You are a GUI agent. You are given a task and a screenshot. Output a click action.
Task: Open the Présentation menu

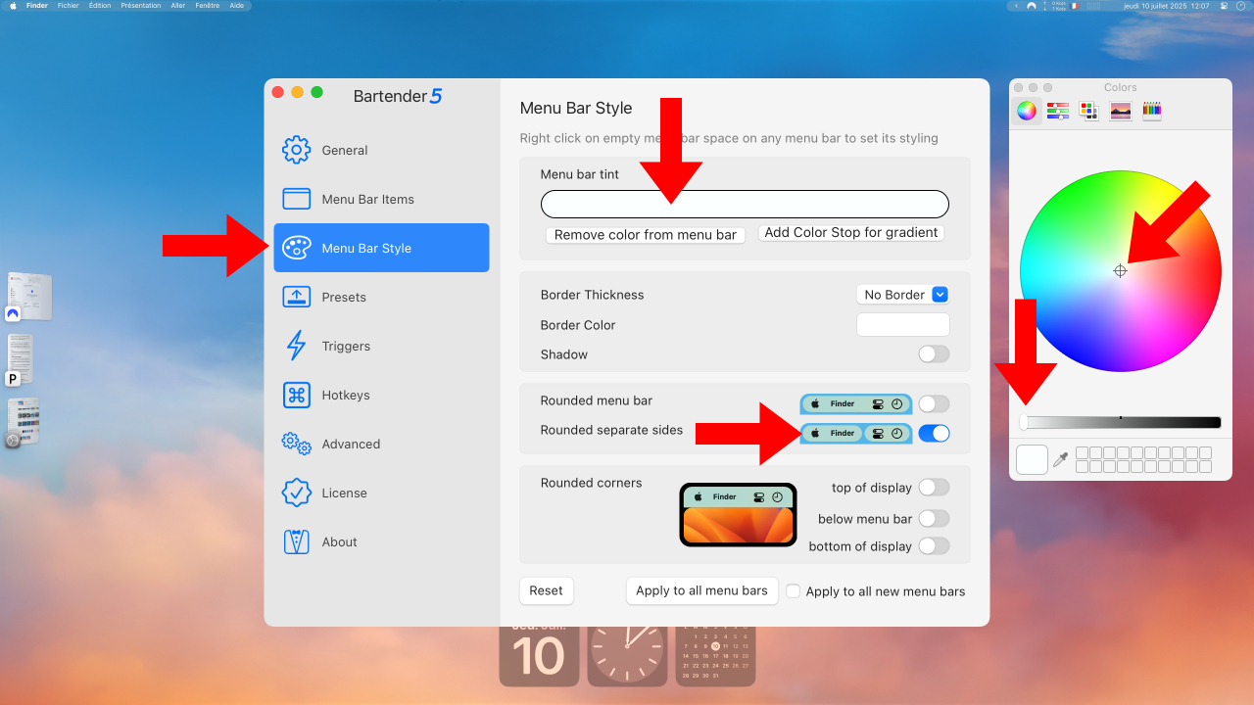tap(141, 6)
